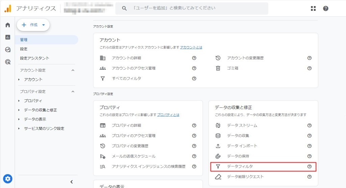Open the アカウントとは link
The width and height of the screenshot is (346, 188).
191,48
